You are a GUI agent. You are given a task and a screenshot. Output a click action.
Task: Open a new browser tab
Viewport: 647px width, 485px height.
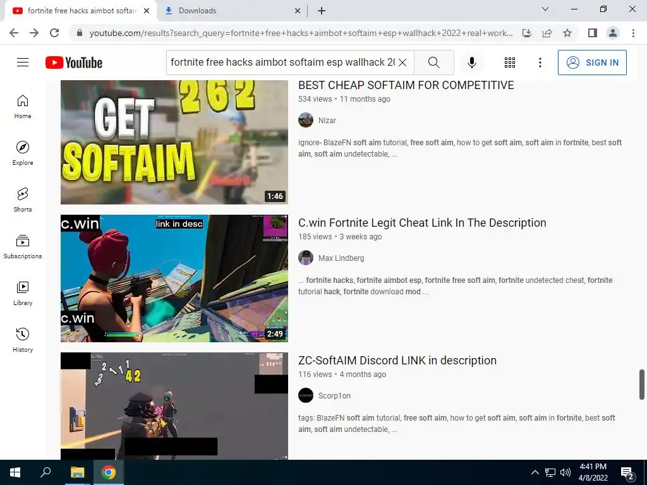point(322,11)
